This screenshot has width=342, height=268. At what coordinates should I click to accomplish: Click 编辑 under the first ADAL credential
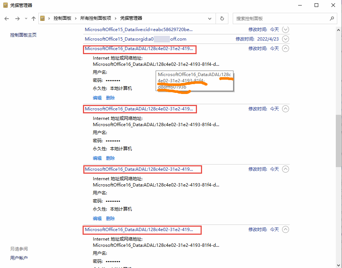[x=97, y=98]
